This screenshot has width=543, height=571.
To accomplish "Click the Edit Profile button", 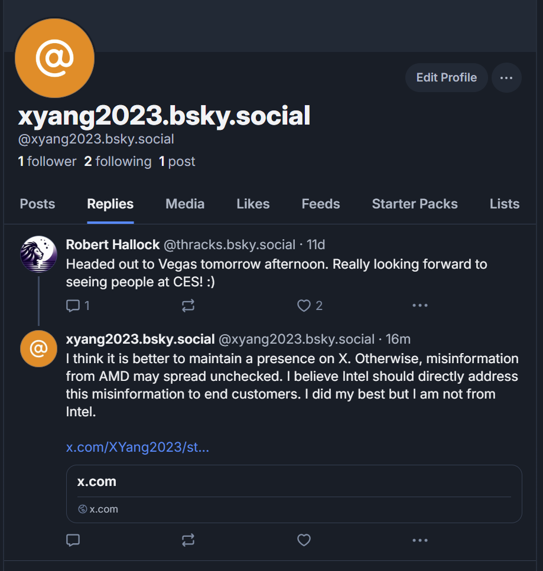I will tap(446, 78).
